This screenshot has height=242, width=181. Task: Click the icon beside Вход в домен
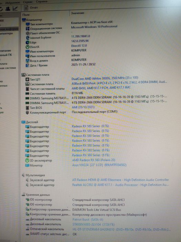pos(28,60)
